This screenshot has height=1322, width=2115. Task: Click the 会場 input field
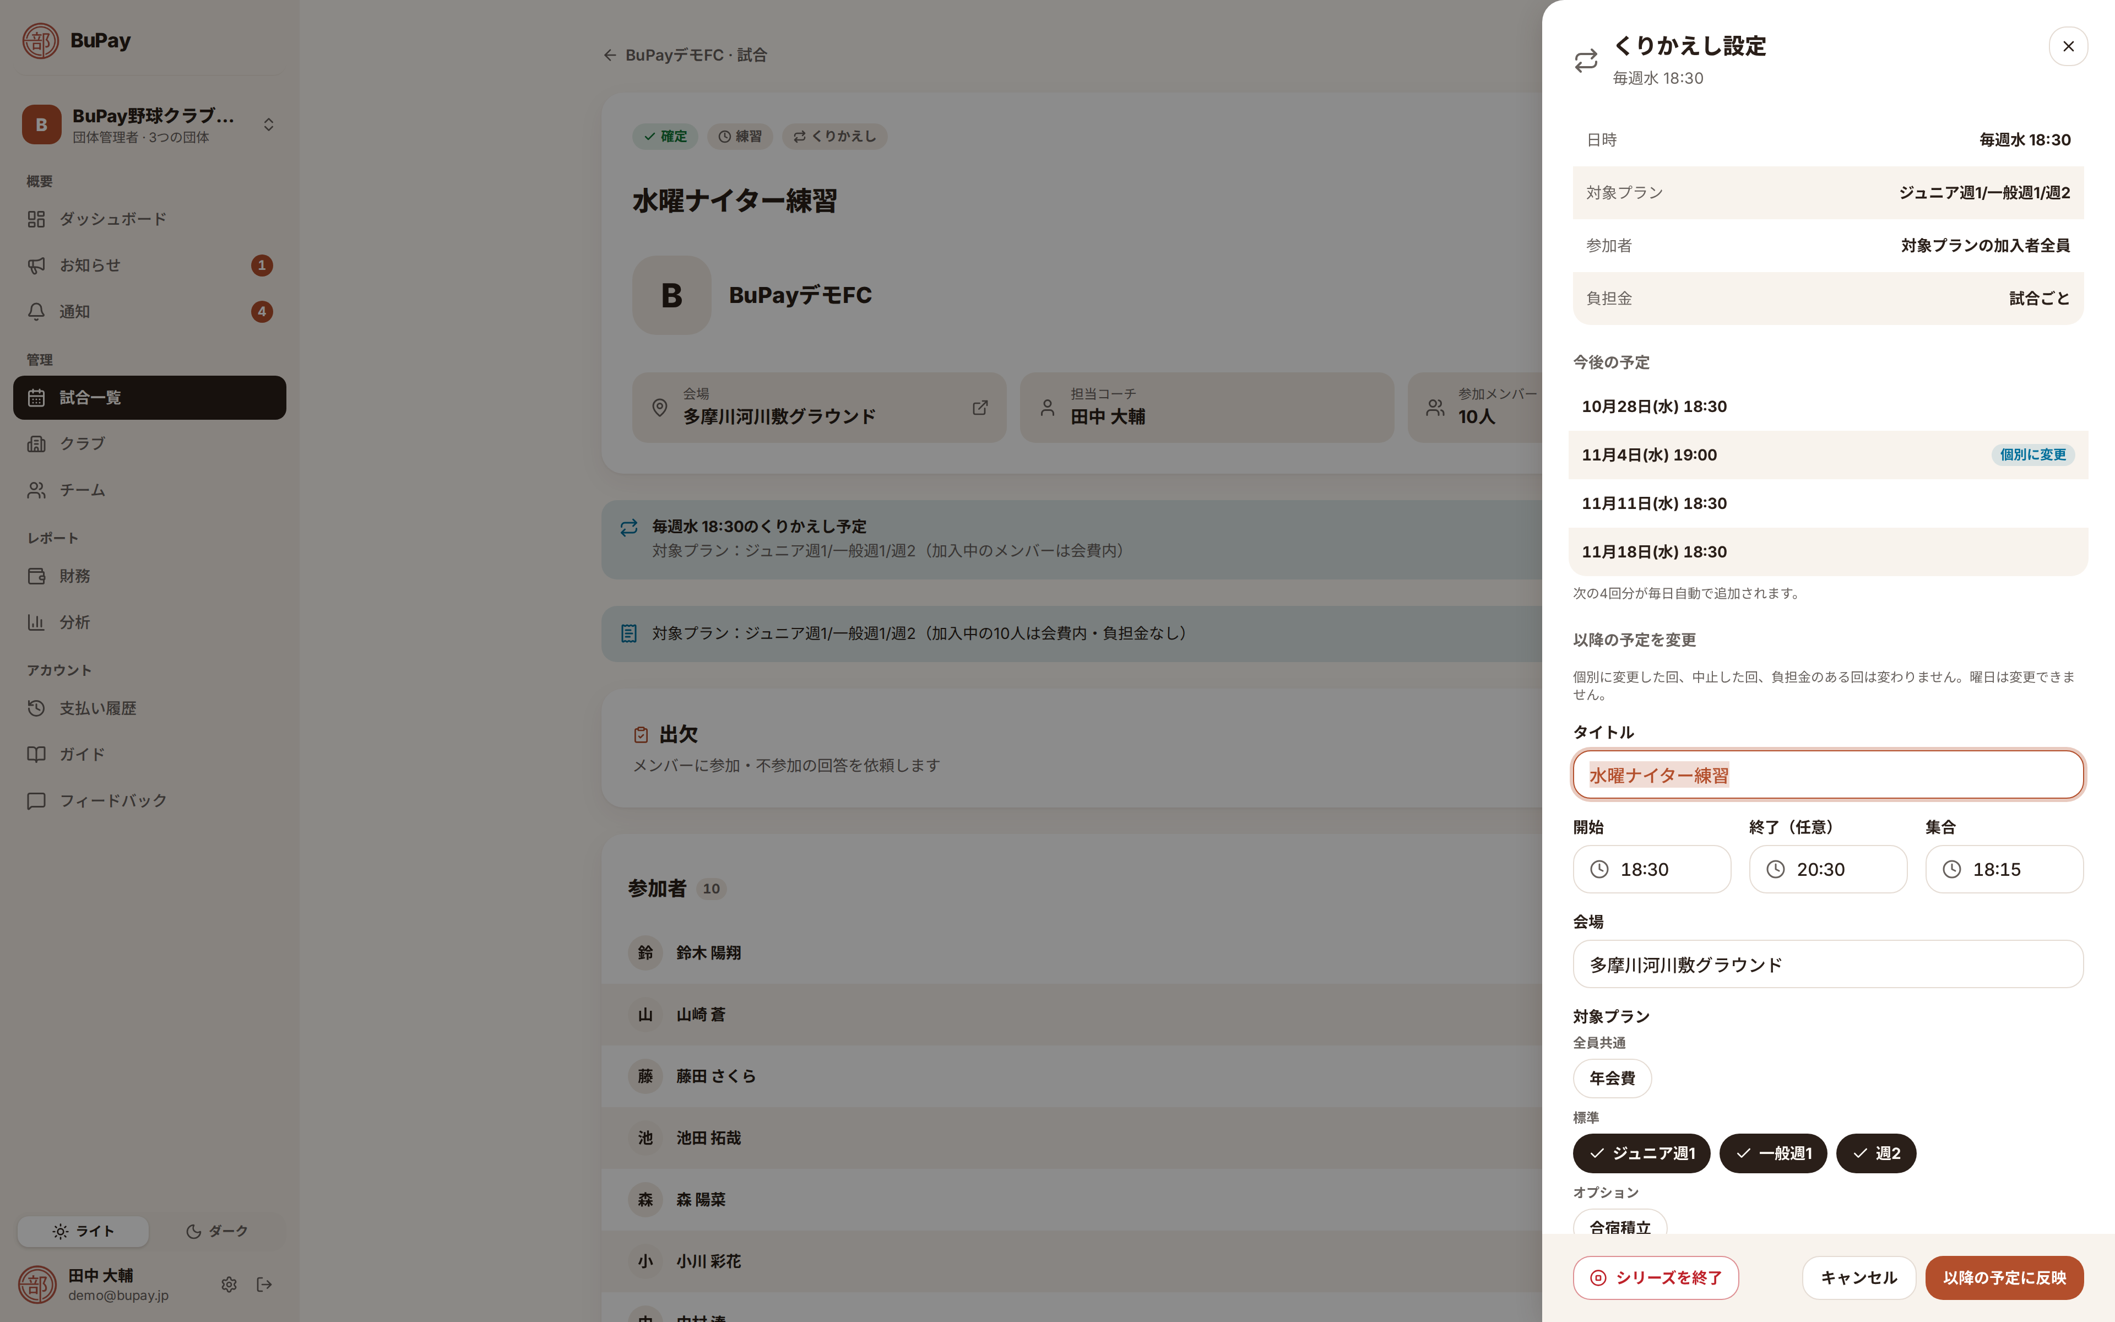[x=1827, y=965]
